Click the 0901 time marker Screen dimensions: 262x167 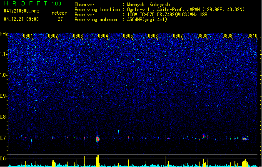(x=28, y=36)
